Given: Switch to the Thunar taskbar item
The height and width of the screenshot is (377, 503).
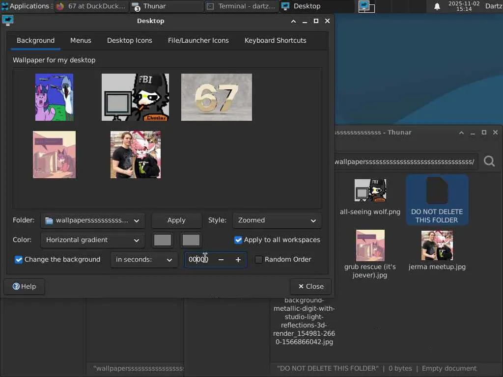Looking at the screenshot, I should [166, 6].
